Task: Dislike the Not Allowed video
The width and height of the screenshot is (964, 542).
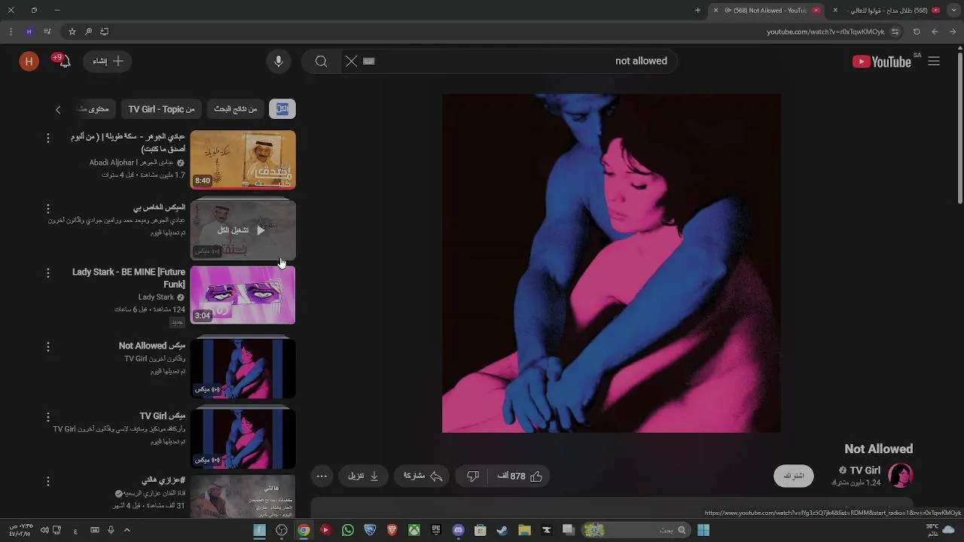Action: pos(473,476)
